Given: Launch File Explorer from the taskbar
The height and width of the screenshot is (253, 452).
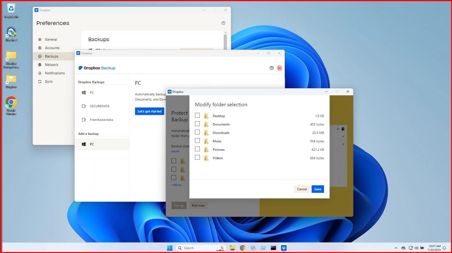Looking at the screenshot, I should pyautogui.click(x=232, y=248).
